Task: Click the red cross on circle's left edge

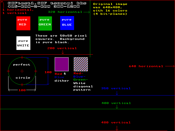Action: pos(8,71)
